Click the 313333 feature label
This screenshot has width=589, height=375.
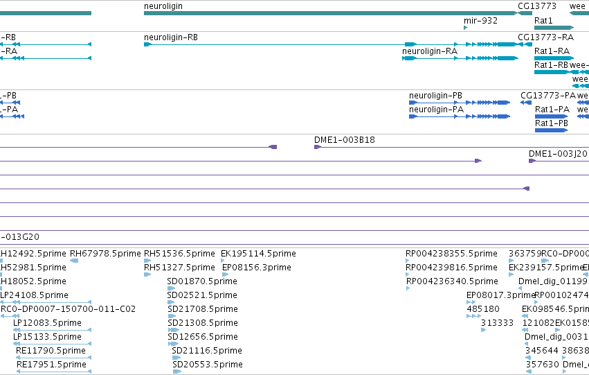(498, 323)
